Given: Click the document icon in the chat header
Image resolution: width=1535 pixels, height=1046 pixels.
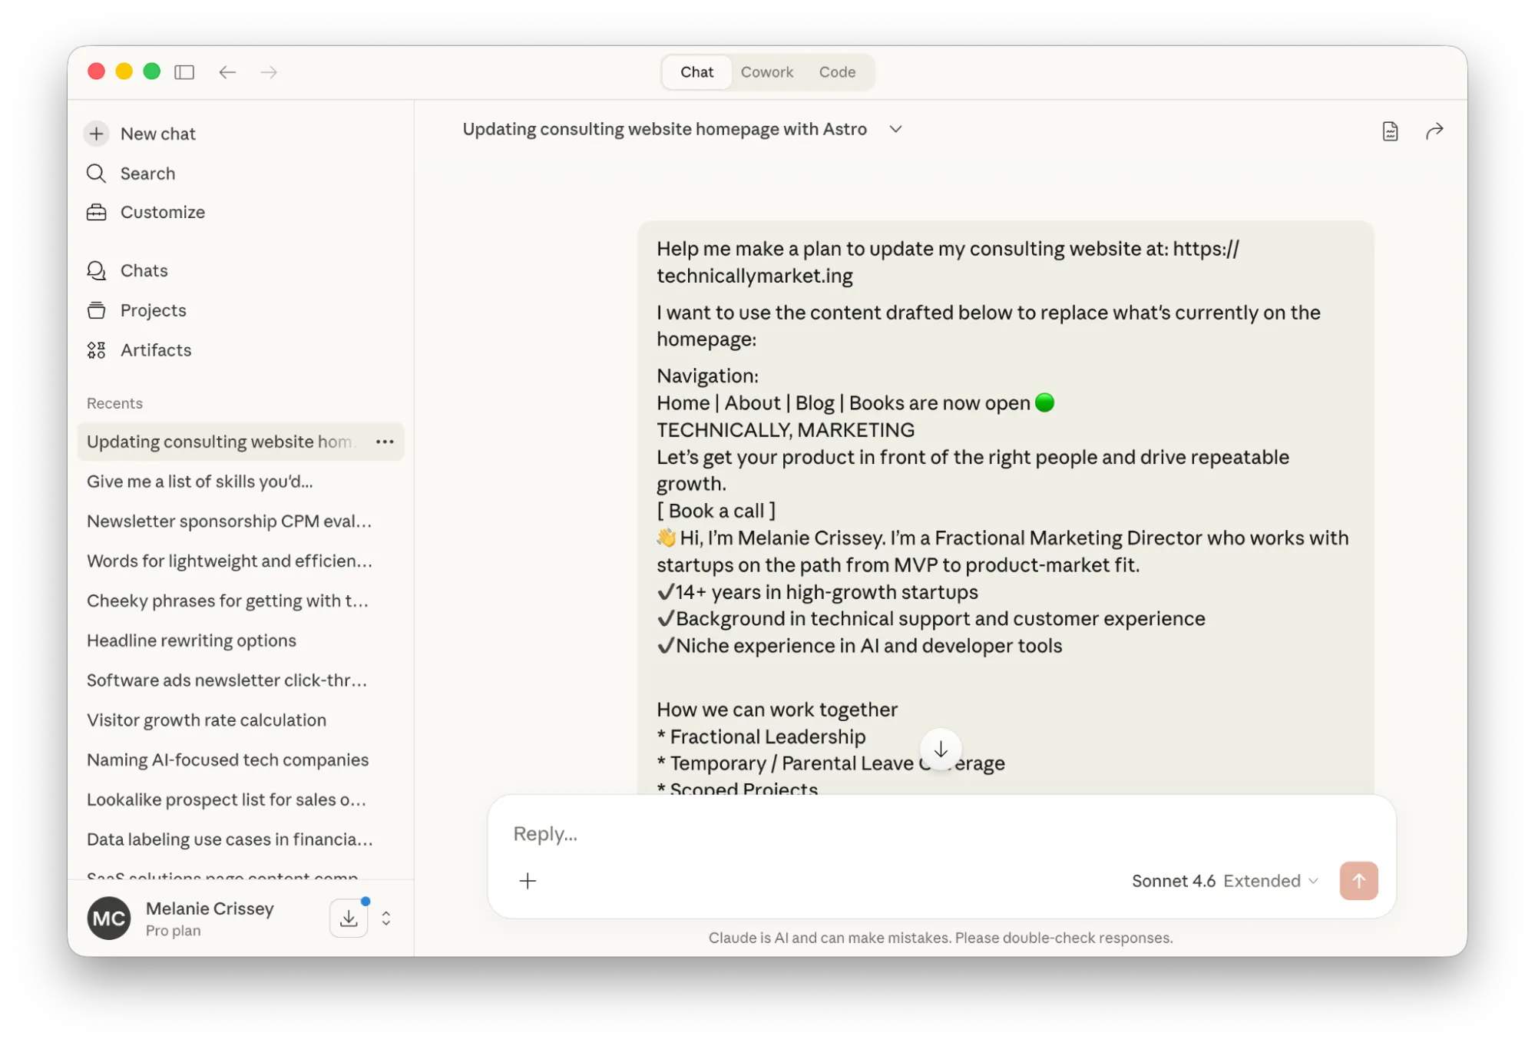Looking at the screenshot, I should 1390,131.
